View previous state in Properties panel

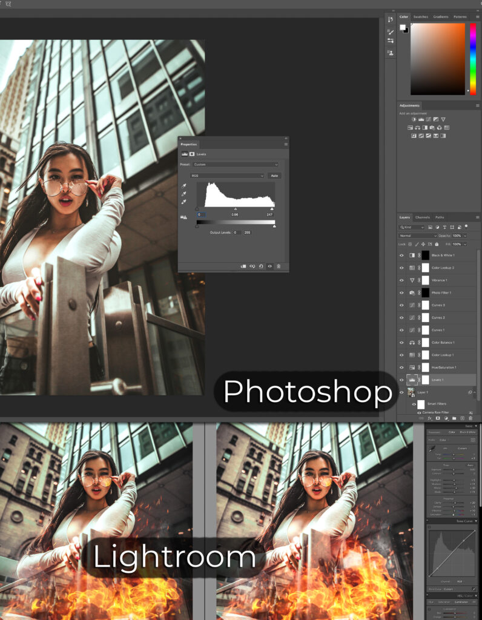(x=253, y=266)
